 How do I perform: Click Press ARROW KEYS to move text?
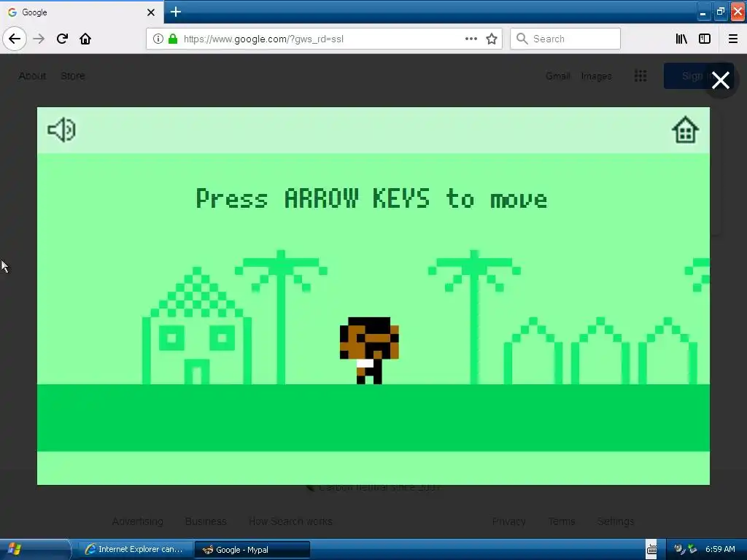(x=371, y=198)
